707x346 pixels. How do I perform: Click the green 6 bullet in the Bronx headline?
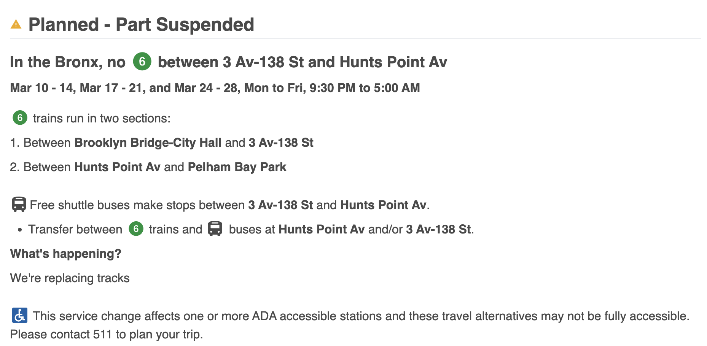point(142,62)
